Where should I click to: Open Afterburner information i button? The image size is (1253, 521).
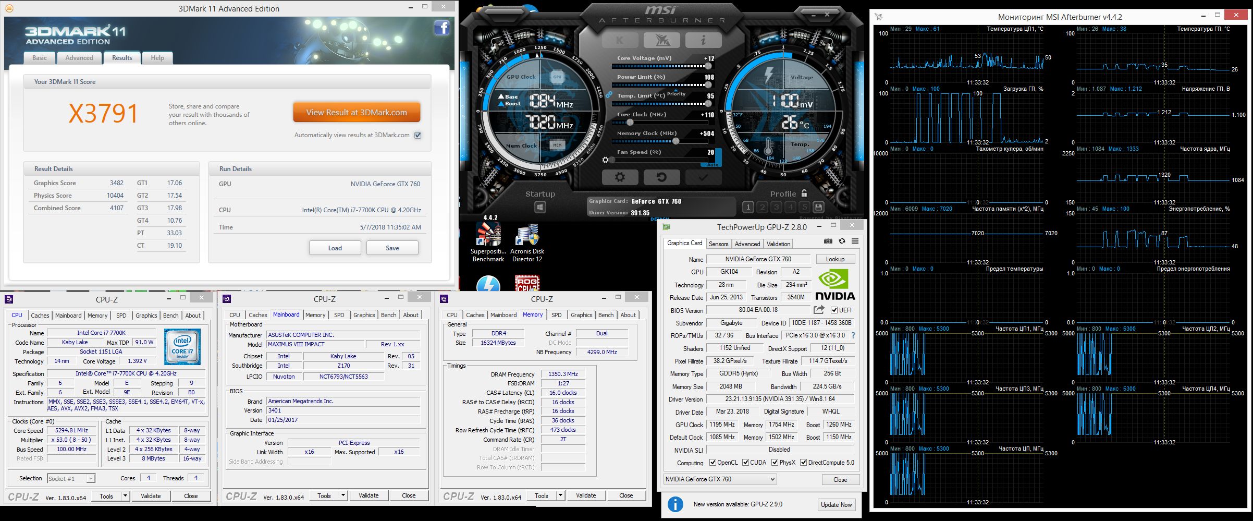coord(703,40)
